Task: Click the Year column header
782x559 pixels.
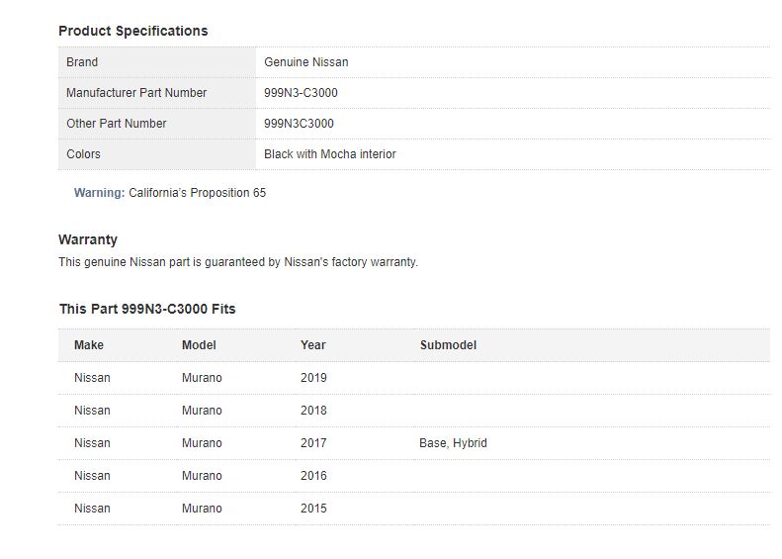Action: click(x=312, y=345)
